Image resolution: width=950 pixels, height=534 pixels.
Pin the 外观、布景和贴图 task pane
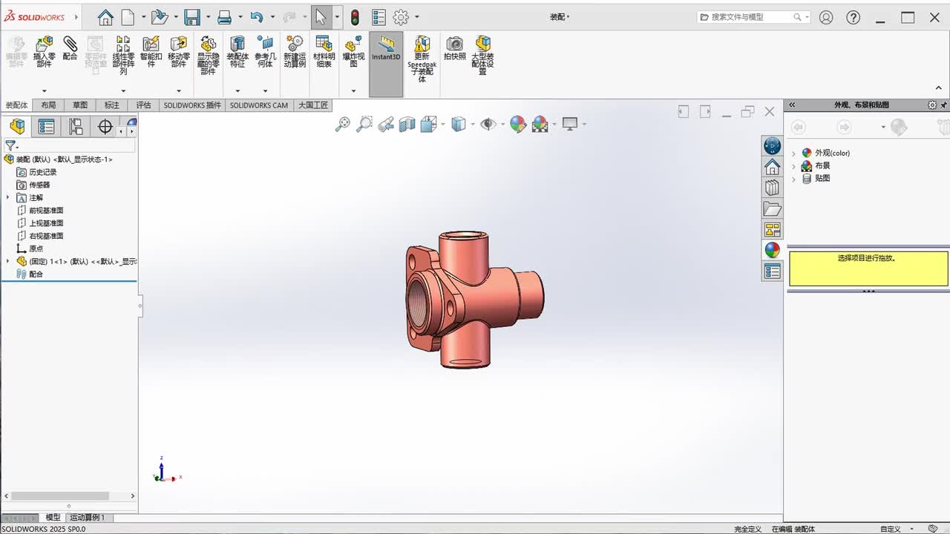click(x=944, y=105)
